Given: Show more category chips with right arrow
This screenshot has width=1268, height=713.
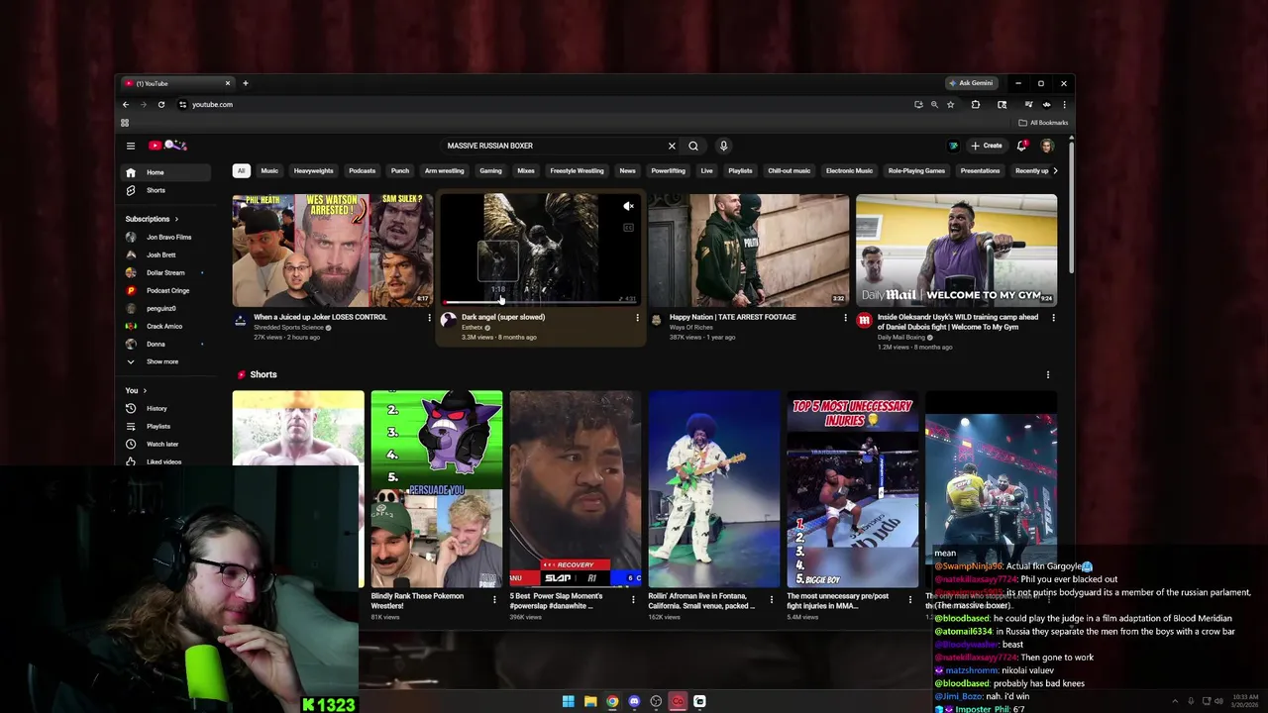Looking at the screenshot, I should [x=1055, y=170].
